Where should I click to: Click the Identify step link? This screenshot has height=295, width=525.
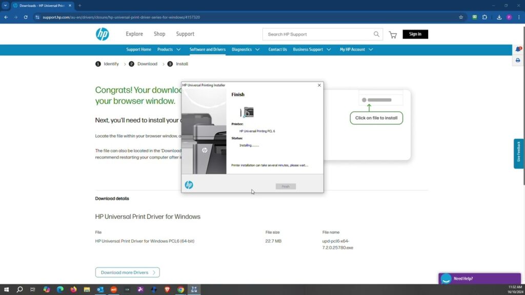pyautogui.click(x=111, y=64)
